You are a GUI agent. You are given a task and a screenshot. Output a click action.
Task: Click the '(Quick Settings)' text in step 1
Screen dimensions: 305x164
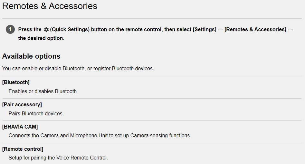point(70,30)
